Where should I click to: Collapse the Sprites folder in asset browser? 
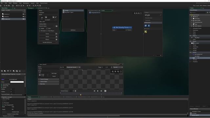(190, 52)
